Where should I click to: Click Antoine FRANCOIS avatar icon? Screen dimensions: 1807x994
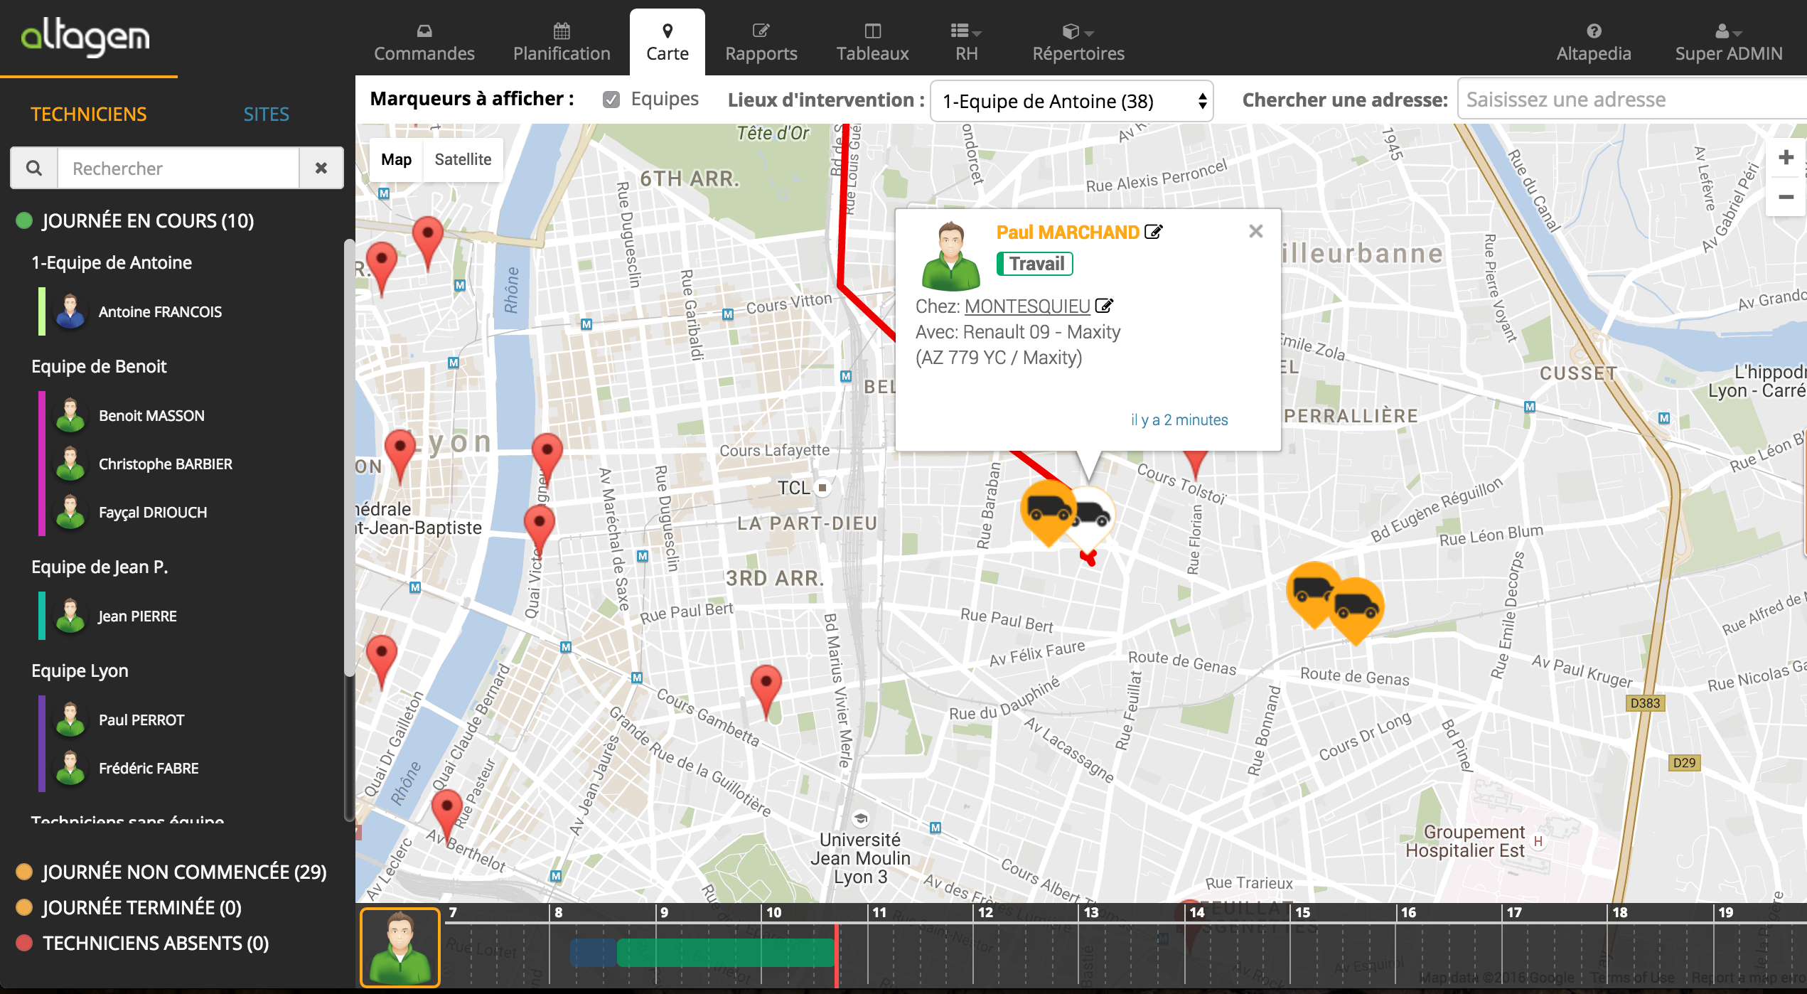pyautogui.click(x=70, y=311)
